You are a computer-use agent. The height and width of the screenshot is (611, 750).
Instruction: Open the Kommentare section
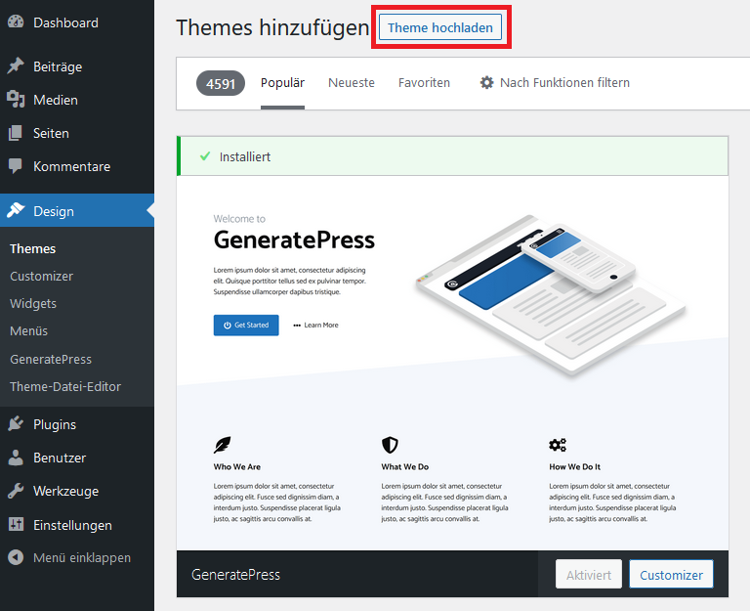point(77,166)
